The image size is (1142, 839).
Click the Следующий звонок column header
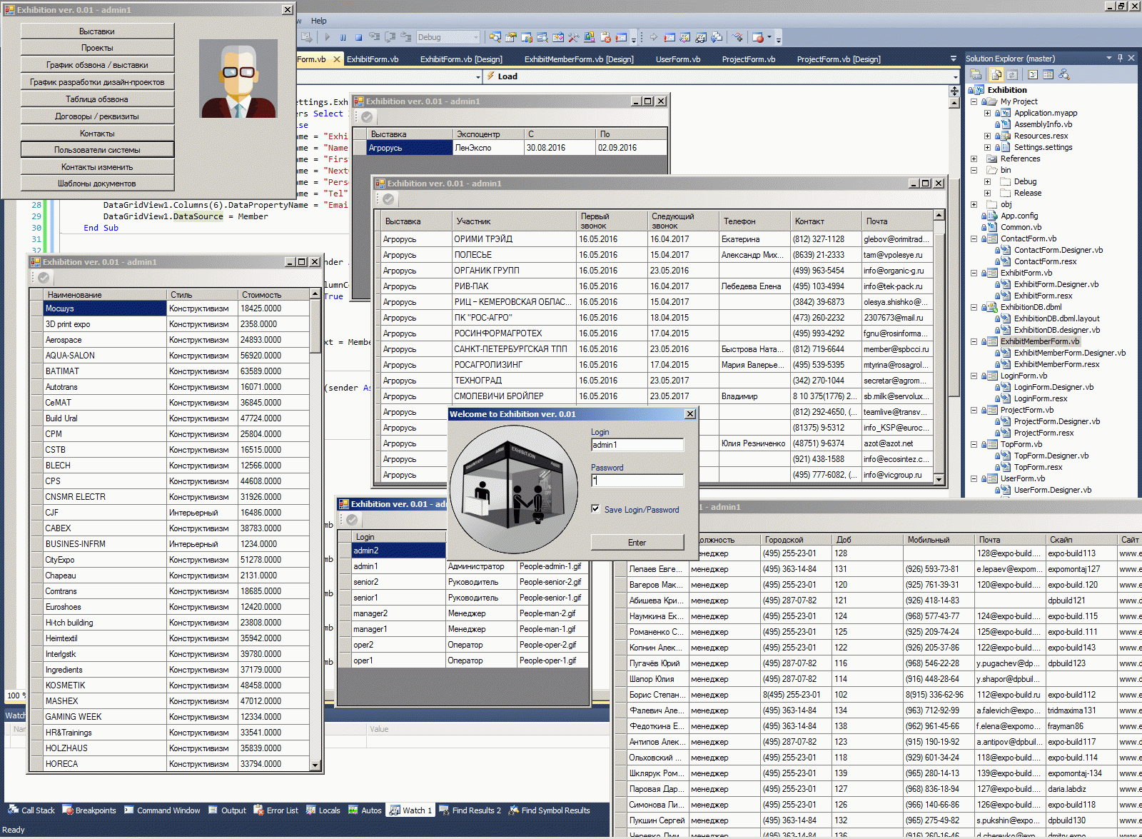683,221
